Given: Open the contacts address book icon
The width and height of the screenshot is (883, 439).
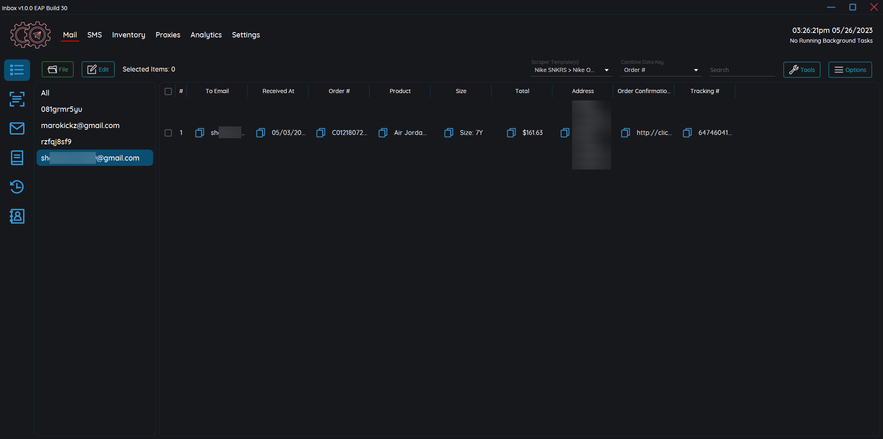Looking at the screenshot, I should [17, 216].
